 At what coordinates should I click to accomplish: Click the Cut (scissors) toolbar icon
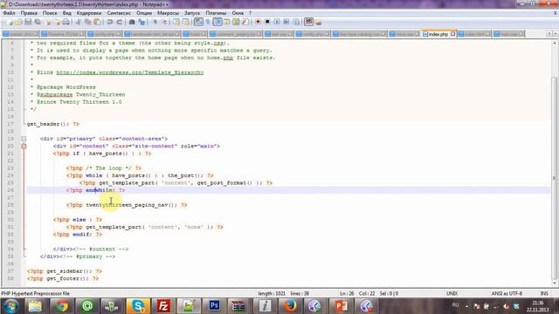click(x=78, y=22)
